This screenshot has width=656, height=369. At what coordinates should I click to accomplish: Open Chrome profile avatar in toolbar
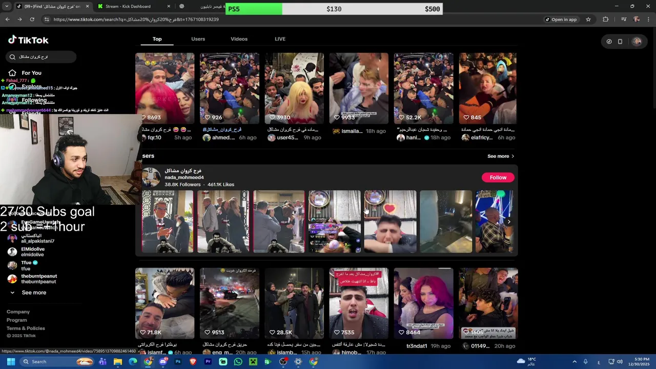click(637, 19)
